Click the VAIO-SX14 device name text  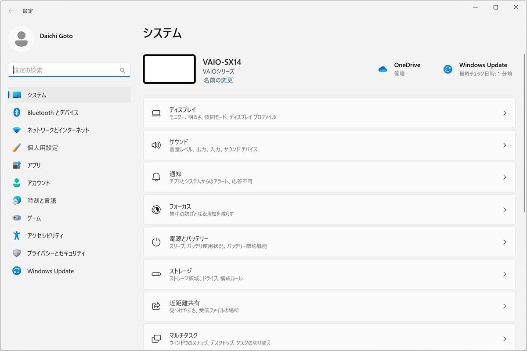coord(222,62)
